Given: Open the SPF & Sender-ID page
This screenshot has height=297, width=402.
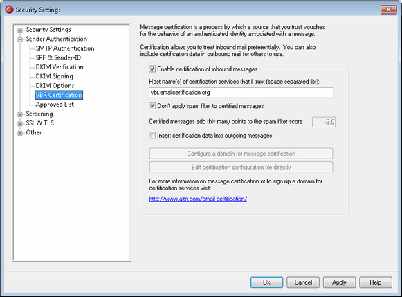Looking at the screenshot, I should pos(58,57).
